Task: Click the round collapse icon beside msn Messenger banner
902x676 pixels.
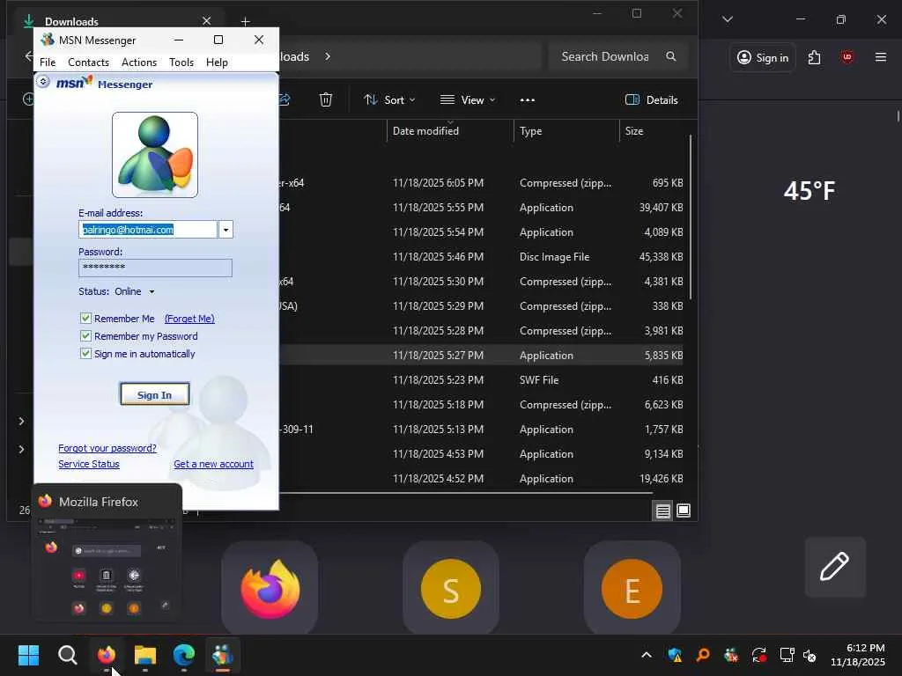Action: 43,82
